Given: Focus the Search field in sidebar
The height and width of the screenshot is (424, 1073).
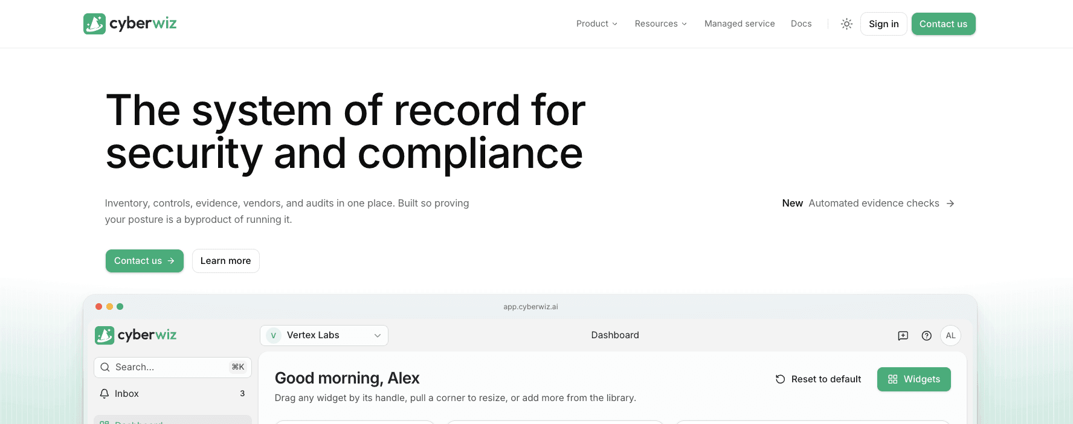Looking at the screenshot, I should click(172, 367).
